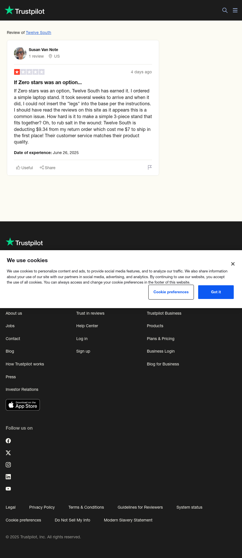Open Trustpilot Business
The image size is (242, 558).
pos(164,313)
